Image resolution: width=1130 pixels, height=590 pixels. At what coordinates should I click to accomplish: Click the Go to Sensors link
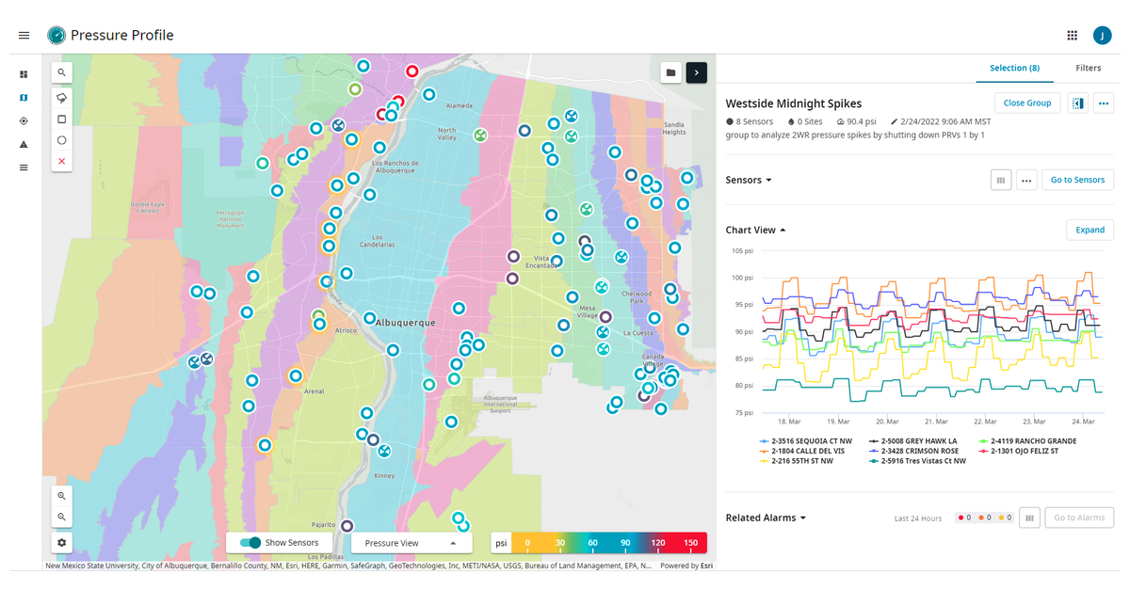point(1077,180)
